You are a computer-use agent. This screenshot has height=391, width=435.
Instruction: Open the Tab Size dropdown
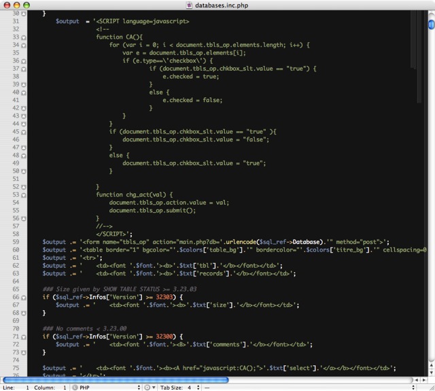tap(179, 388)
